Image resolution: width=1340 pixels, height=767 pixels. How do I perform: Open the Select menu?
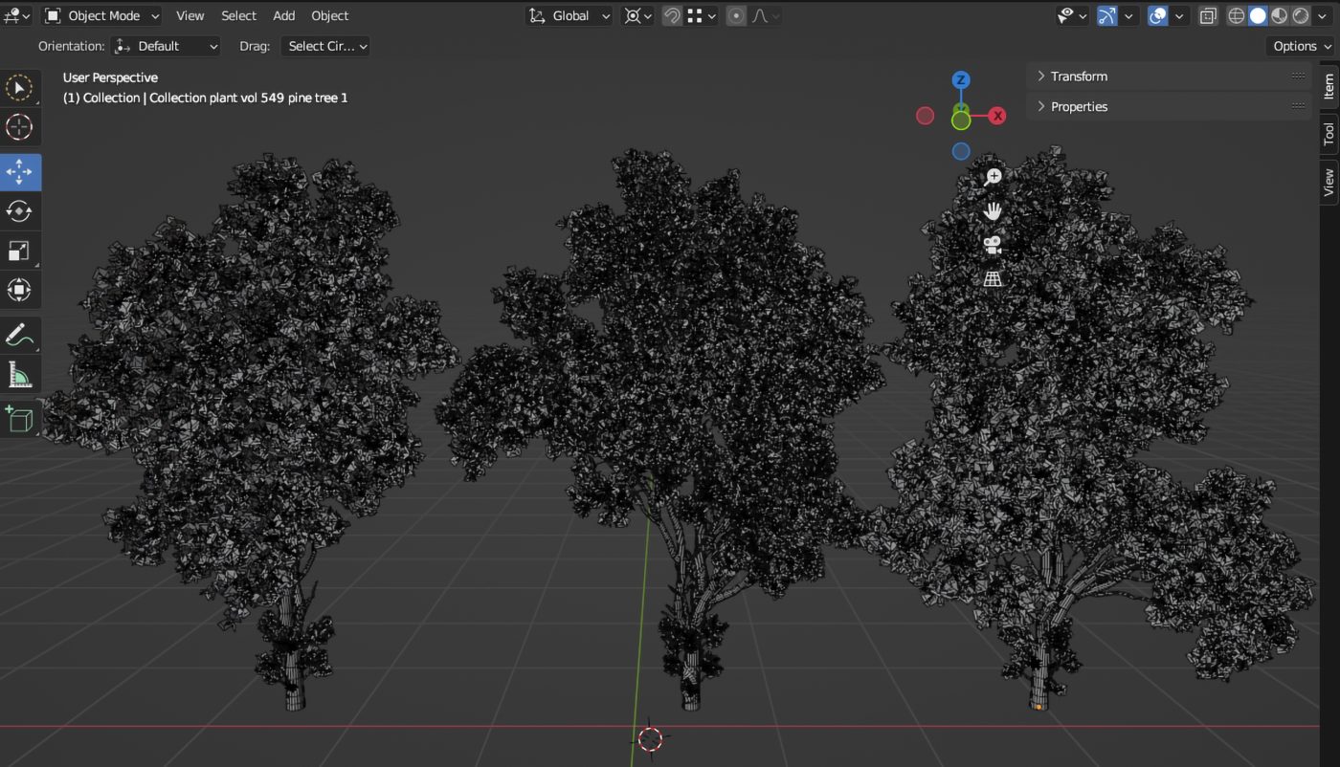[238, 15]
